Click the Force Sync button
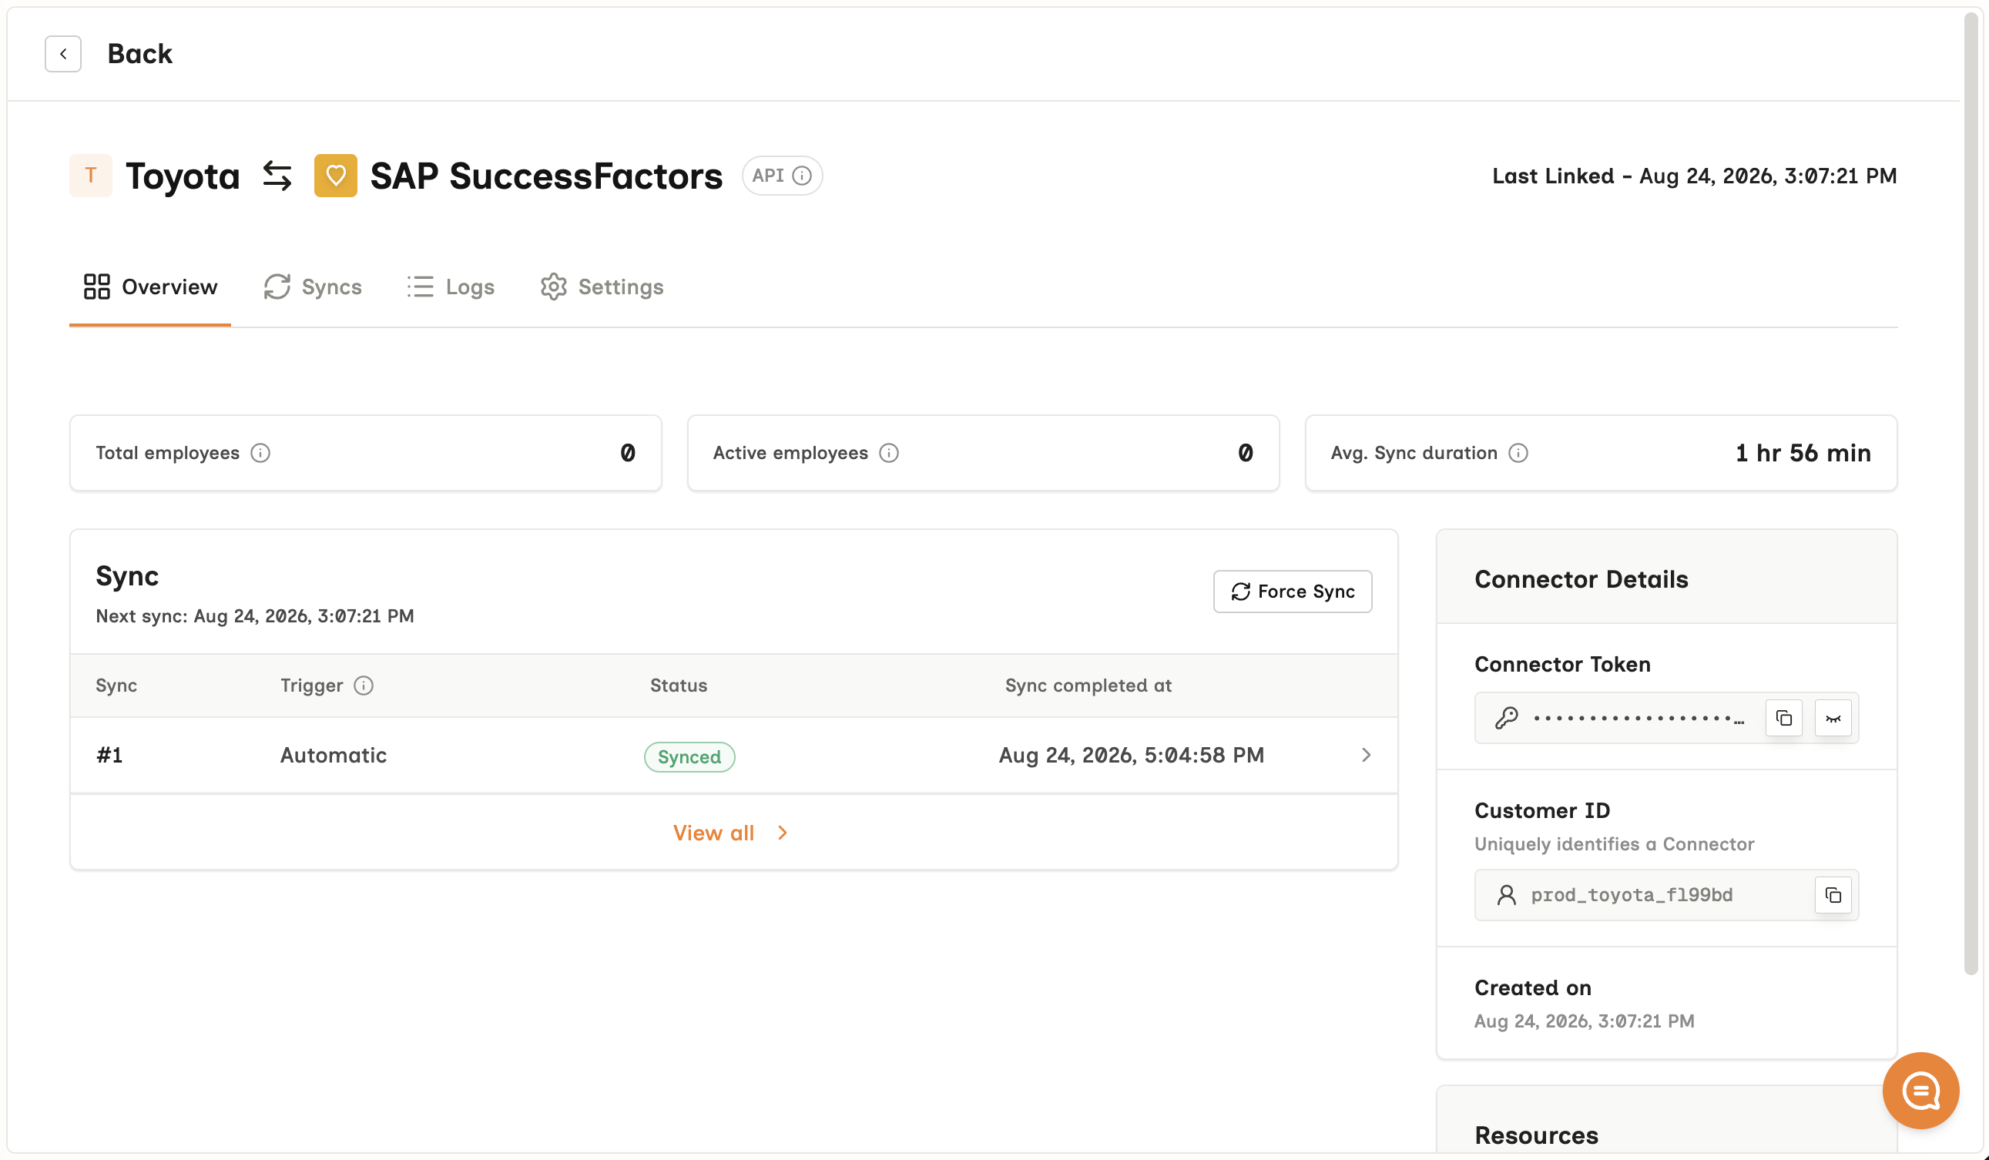Screen dimensions: 1989x1160 (1292, 592)
